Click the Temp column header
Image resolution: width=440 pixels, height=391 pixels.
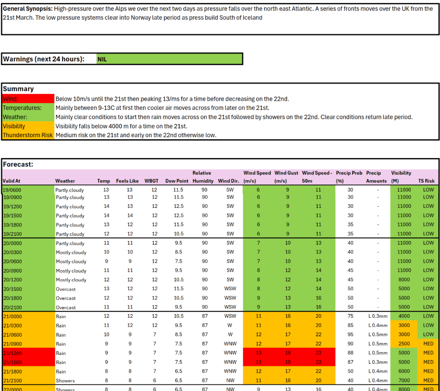[x=104, y=181]
